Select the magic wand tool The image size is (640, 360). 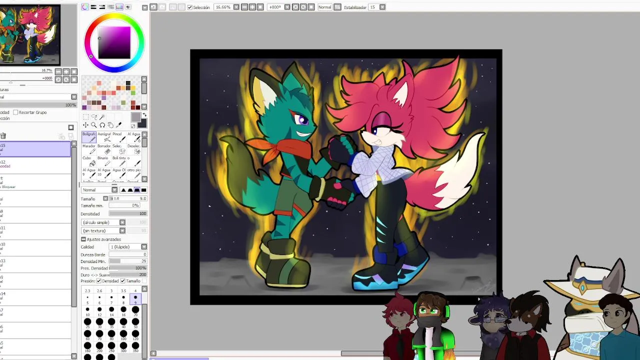[x=102, y=117]
